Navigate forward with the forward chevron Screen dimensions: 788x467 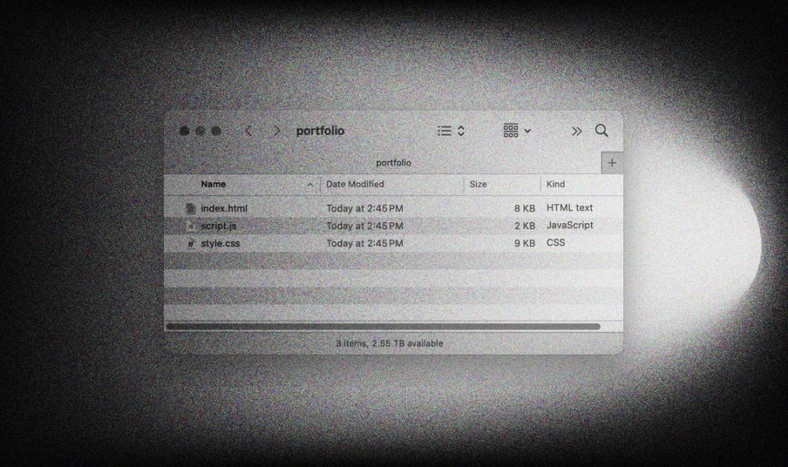275,131
